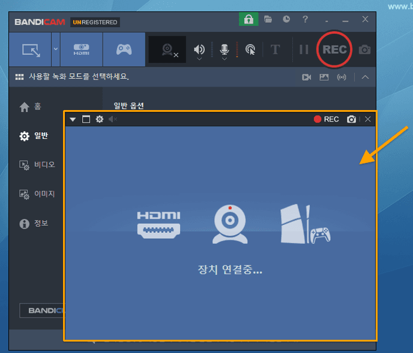Open the videos list icon on the status bar
This screenshot has width=413, height=353.
pos(306,78)
